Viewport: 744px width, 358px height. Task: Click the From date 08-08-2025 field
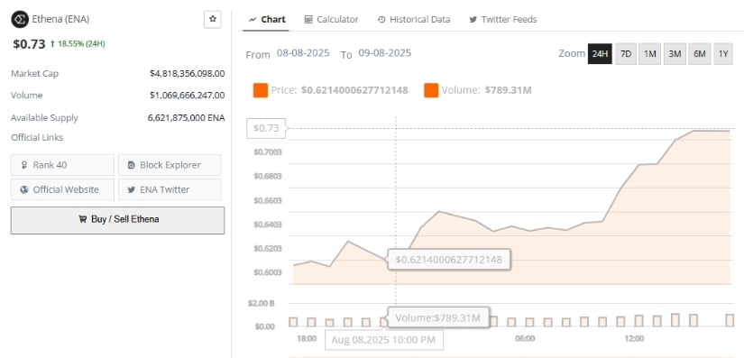point(303,53)
